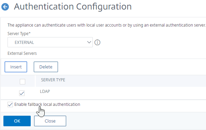The image size is (206, 130).
Task: Select the EXTERNAL value text in dropdown
Action: tap(24, 43)
